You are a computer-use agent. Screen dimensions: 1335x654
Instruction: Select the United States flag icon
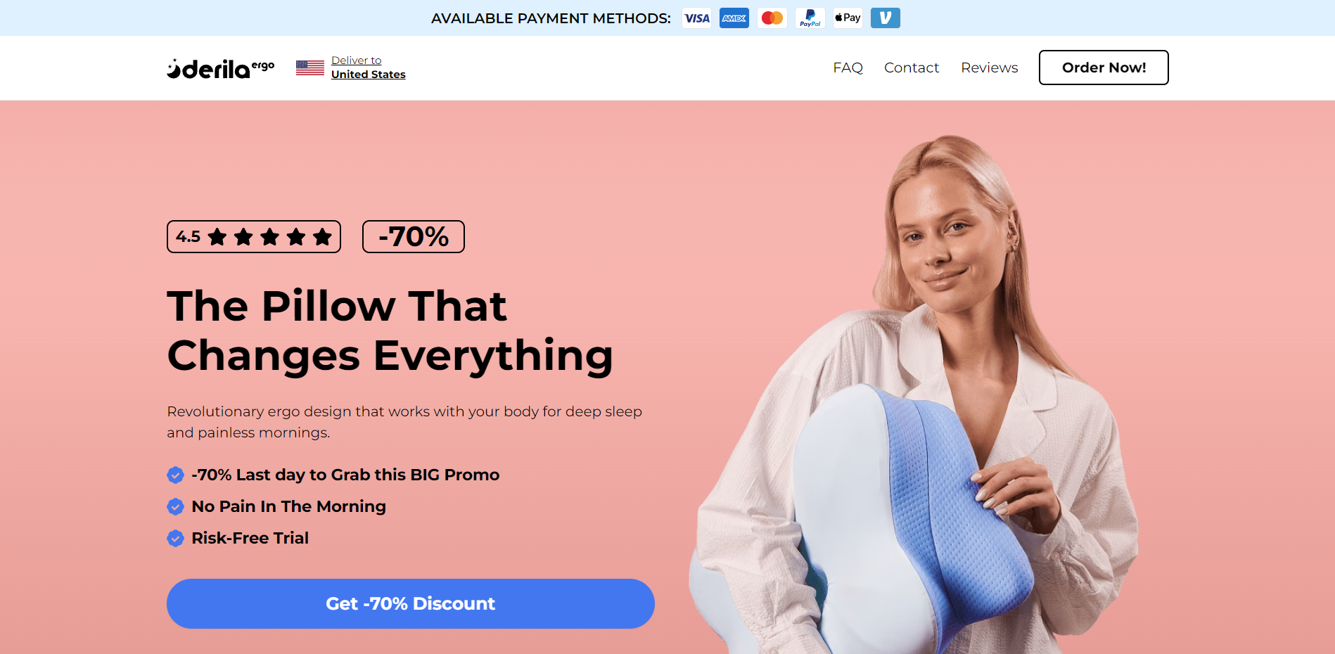click(x=310, y=68)
